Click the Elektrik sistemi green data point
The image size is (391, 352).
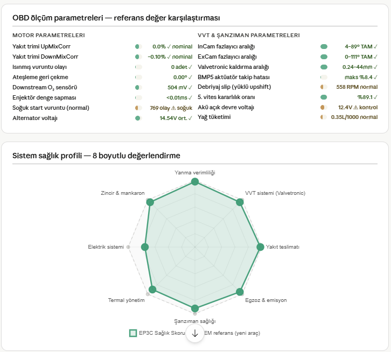(x=144, y=247)
